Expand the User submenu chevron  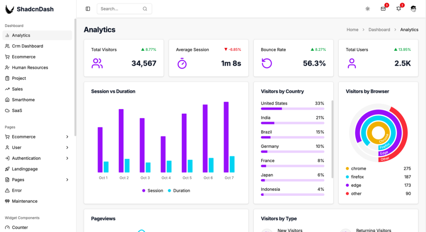(x=67, y=147)
